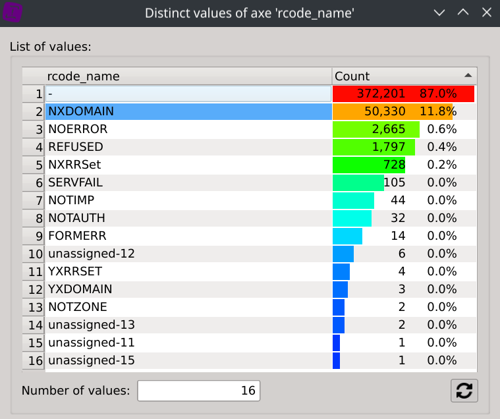Viewport: 500px width, 419px height.
Task: Click row header number 5
Action: 33,165
